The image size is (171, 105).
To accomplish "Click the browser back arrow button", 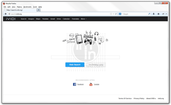I will pyautogui.click(x=6, y=14).
